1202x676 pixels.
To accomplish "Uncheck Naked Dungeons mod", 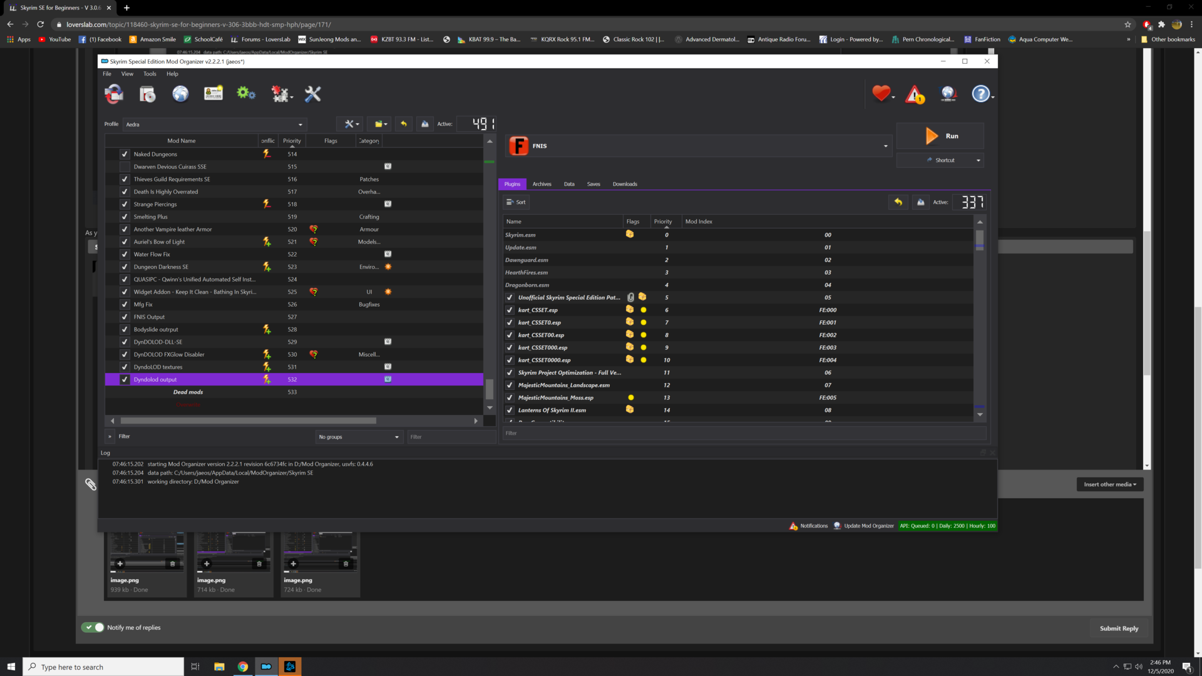I will tap(125, 154).
